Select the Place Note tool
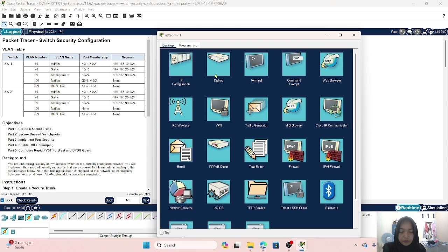448x252 pixels. point(34,24)
